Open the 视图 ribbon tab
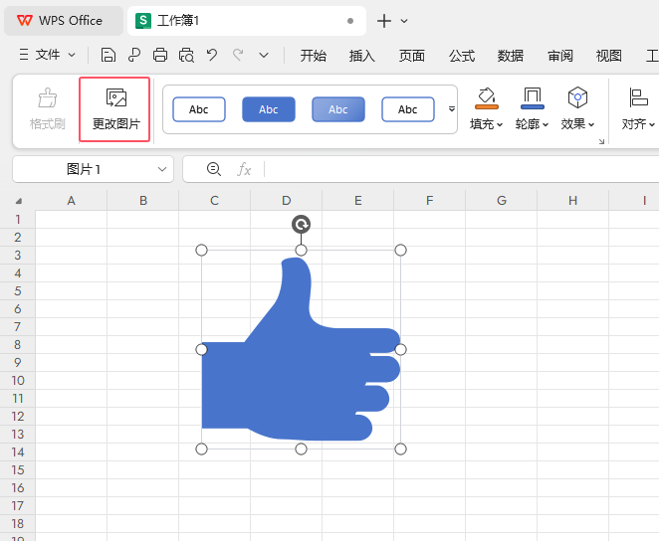 [x=609, y=56]
